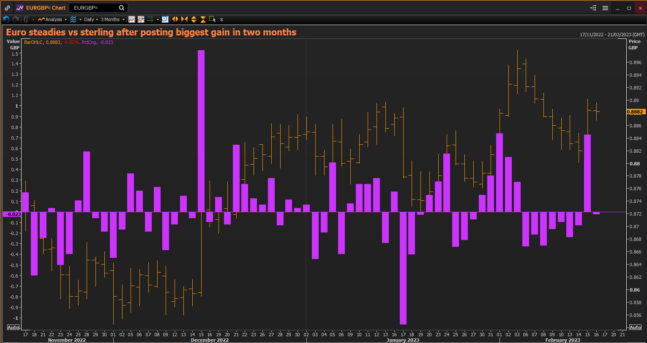Click the tallest purple bar on December 15
Image resolution: width=647 pixels, height=343 pixels.
[201, 131]
